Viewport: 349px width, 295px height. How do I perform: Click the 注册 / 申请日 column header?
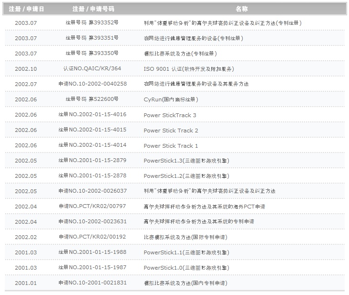click(26, 9)
